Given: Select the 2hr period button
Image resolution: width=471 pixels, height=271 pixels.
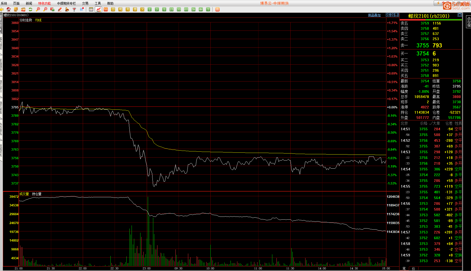Looking at the screenshot, I should point(193,9).
